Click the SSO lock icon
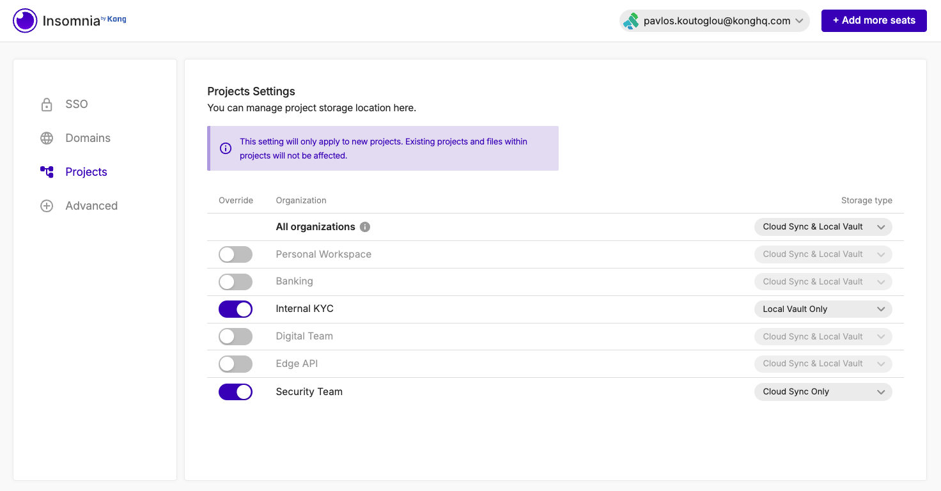The width and height of the screenshot is (941, 491). (x=47, y=105)
